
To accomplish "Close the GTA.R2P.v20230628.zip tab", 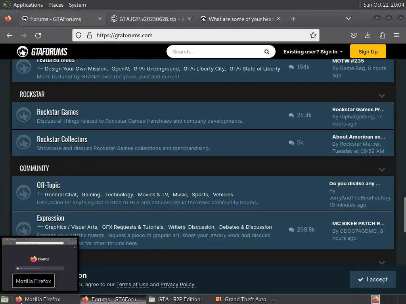I will point(189,19).
